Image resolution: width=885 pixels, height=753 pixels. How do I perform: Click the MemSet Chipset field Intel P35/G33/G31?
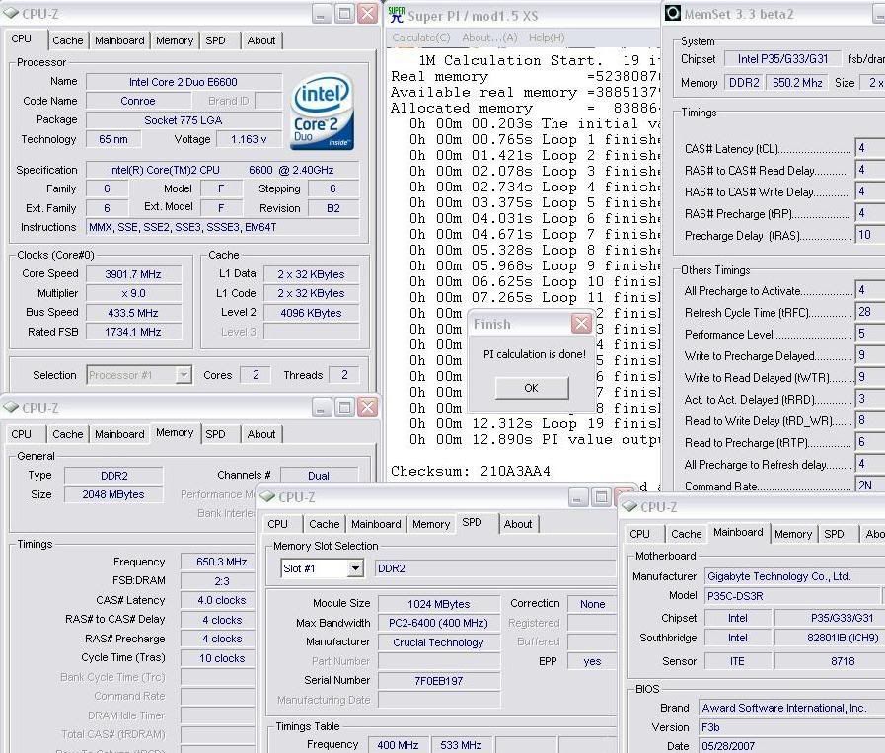point(782,58)
